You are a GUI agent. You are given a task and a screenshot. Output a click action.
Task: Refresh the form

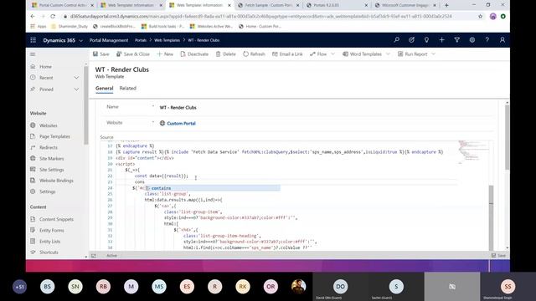pos(254,54)
